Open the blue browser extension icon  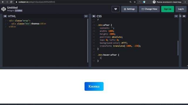(x=144, y=2)
